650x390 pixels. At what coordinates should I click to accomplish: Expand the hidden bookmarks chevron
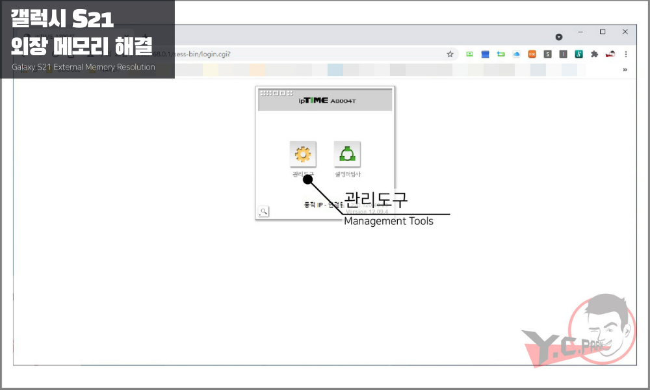click(x=625, y=70)
